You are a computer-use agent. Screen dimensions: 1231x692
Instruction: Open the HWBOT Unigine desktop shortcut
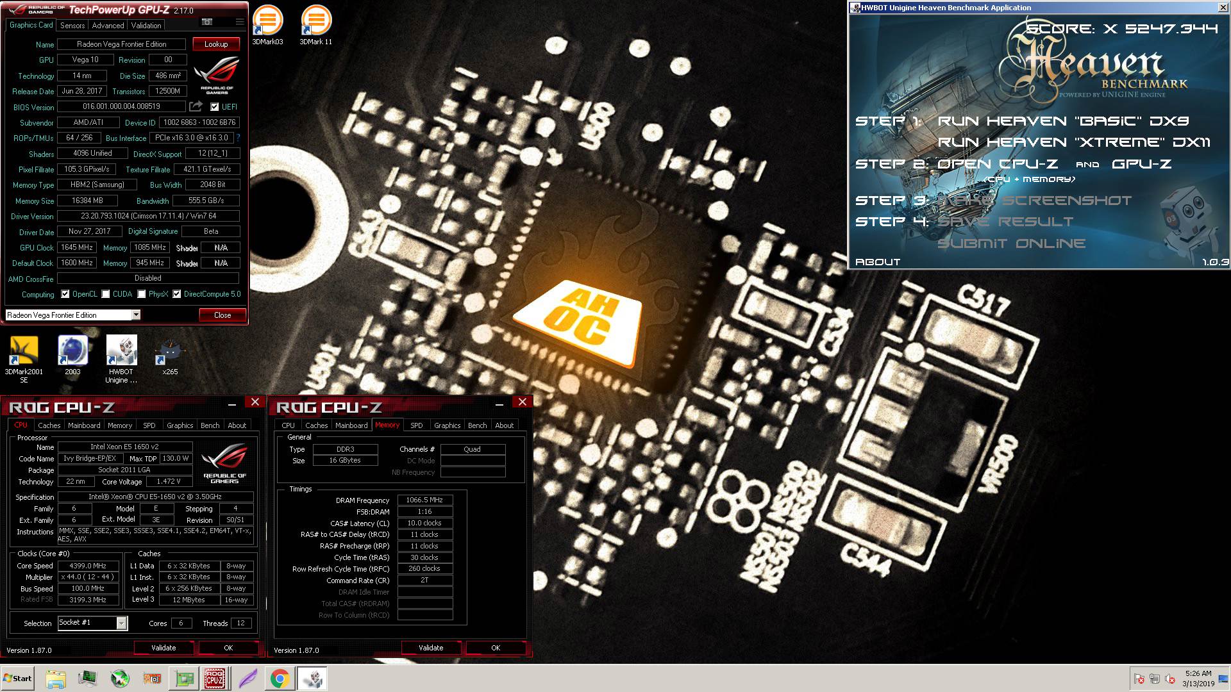121,359
